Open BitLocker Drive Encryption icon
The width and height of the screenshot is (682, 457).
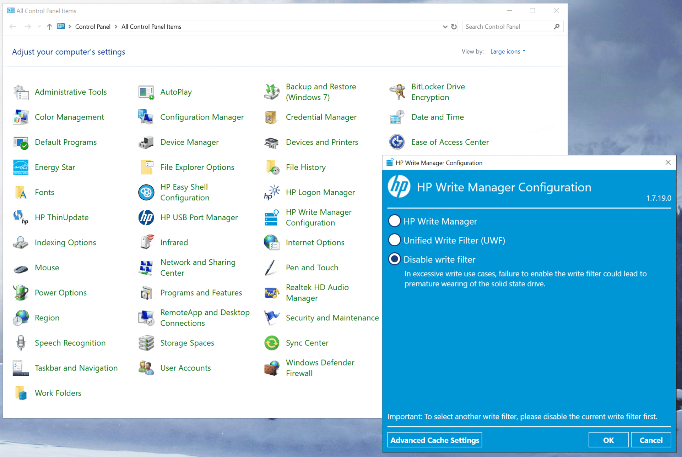point(397,92)
